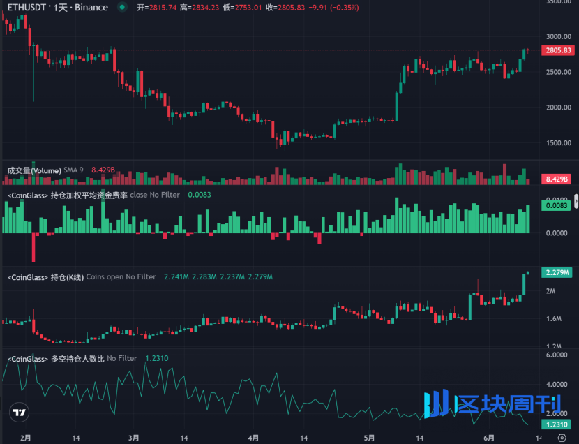This screenshot has height=444, width=579.
Task: Click the 0.0083 value in funding legend
Action: pyautogui.click(x=200, y=195)
